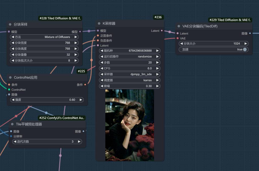Increase 步数 with the right arrow
The width and height of the screenshot is (259, 171).
[x=157, y=63]
